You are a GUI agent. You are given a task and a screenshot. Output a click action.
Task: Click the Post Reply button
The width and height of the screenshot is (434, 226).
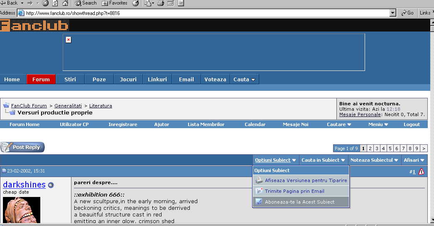tap(22, 147)
